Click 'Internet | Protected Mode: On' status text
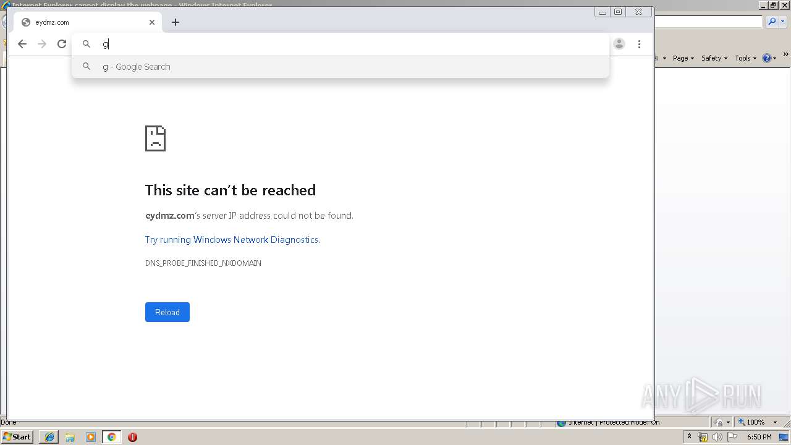Image resolution: width=791 pixels, height=445 pixels. [x=614, y=422]
